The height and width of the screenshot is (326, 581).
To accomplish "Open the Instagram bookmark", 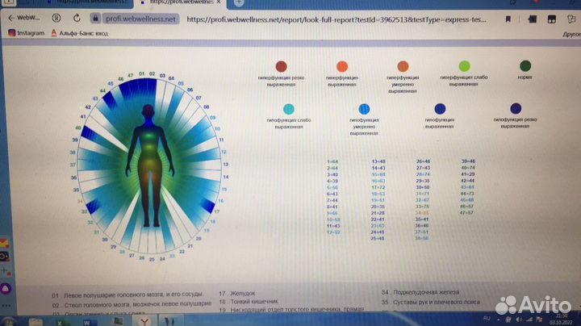I will click(26, 33).
